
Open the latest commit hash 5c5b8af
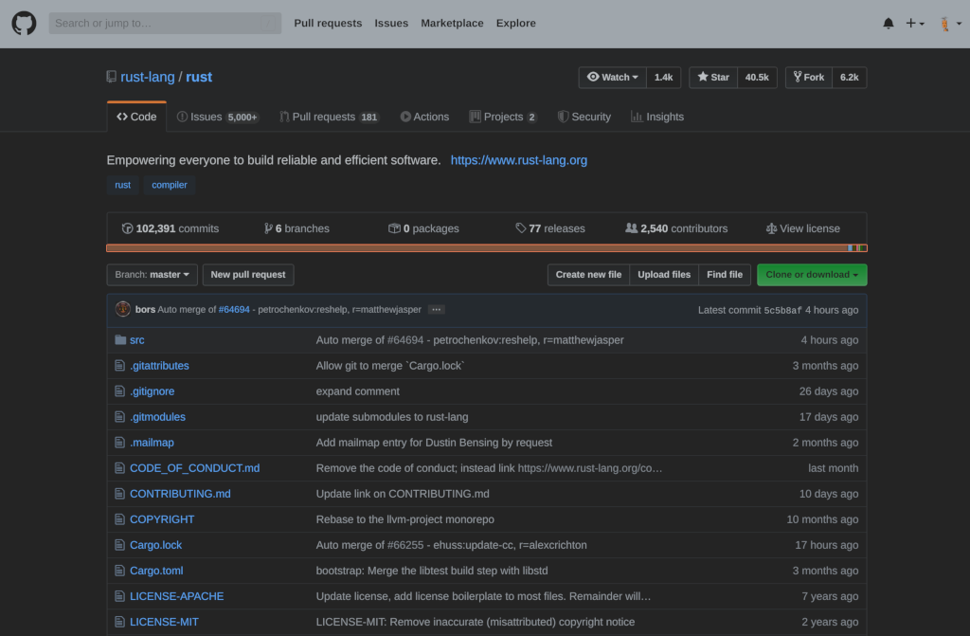click(x=782, y=310)
